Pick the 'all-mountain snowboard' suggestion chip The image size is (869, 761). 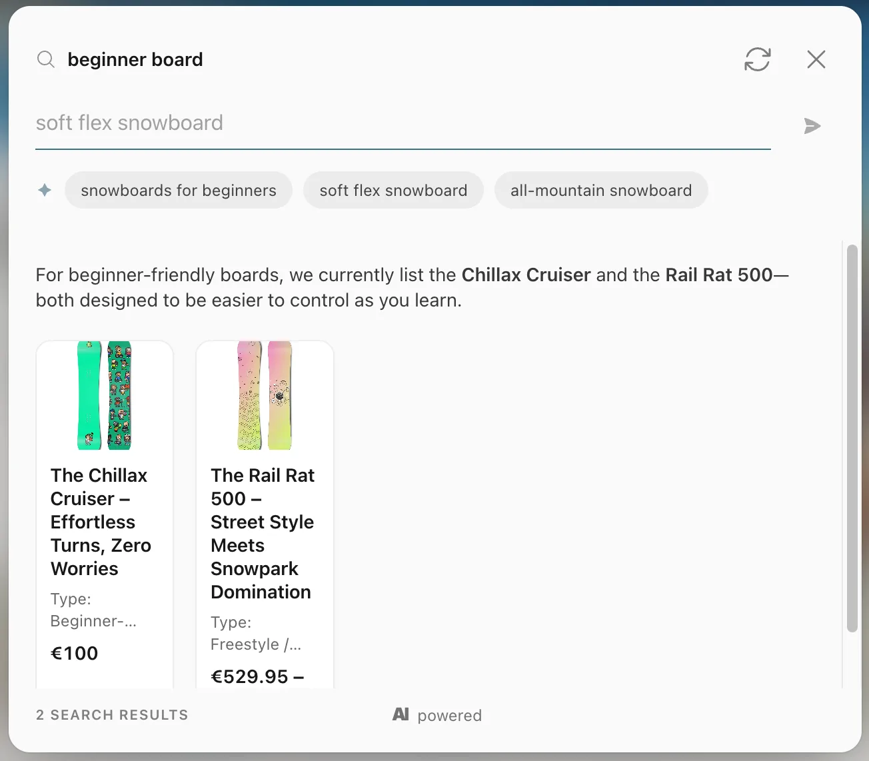pyautogui.click(x=601, y=190)
